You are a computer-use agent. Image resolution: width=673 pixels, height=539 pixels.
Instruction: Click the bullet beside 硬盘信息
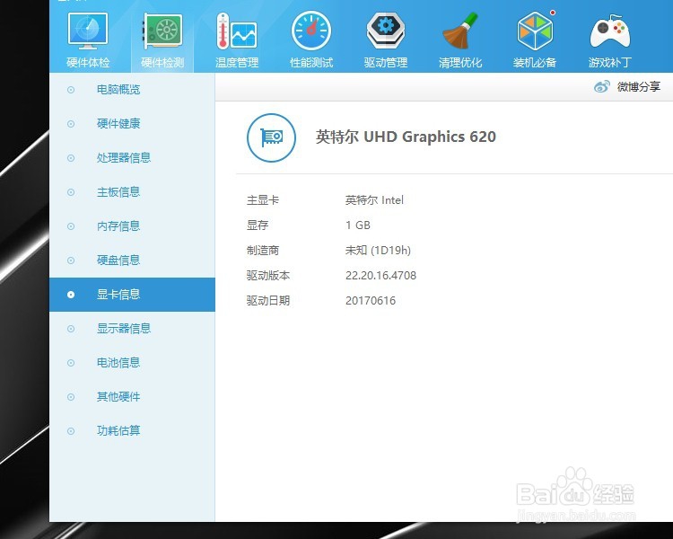(71, 261)
